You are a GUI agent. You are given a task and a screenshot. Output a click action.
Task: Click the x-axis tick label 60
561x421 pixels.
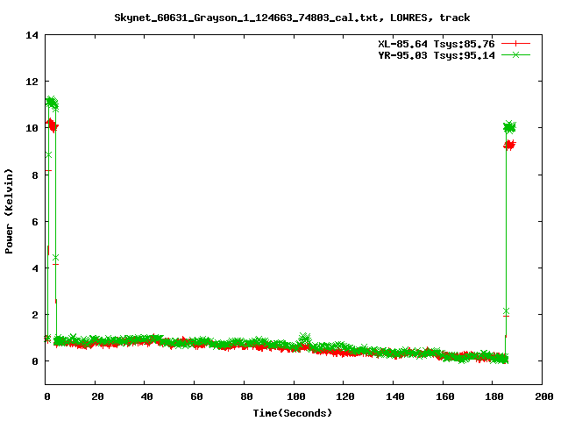[x=196, y=396]
